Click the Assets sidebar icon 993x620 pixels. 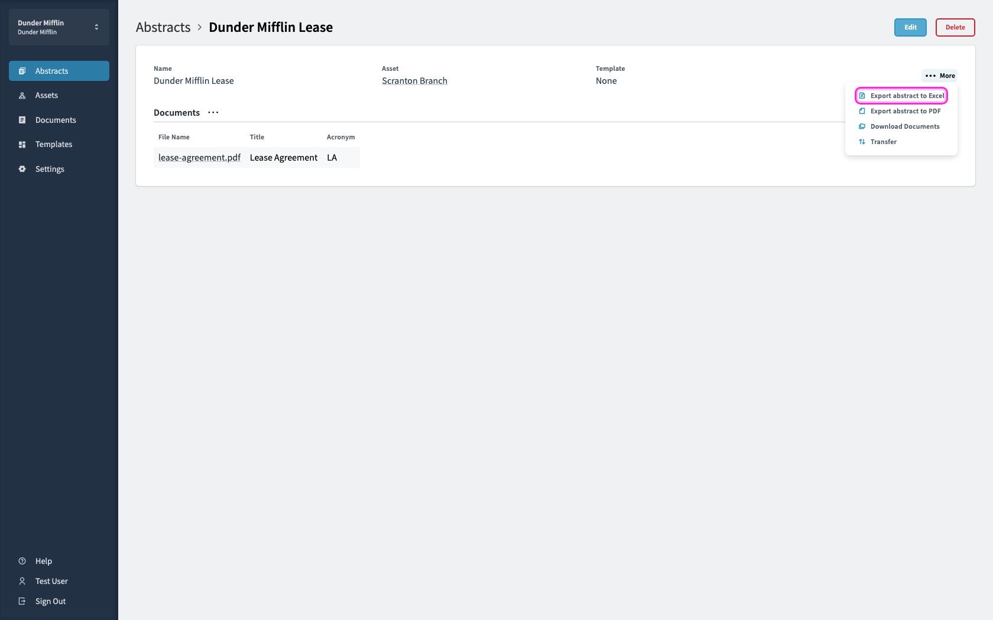tap(22, 96)
